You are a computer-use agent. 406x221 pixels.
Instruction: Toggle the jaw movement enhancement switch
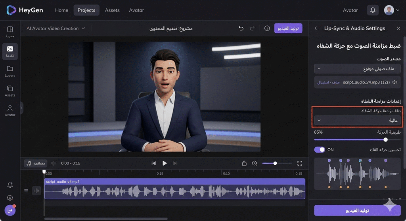[319, 150]
